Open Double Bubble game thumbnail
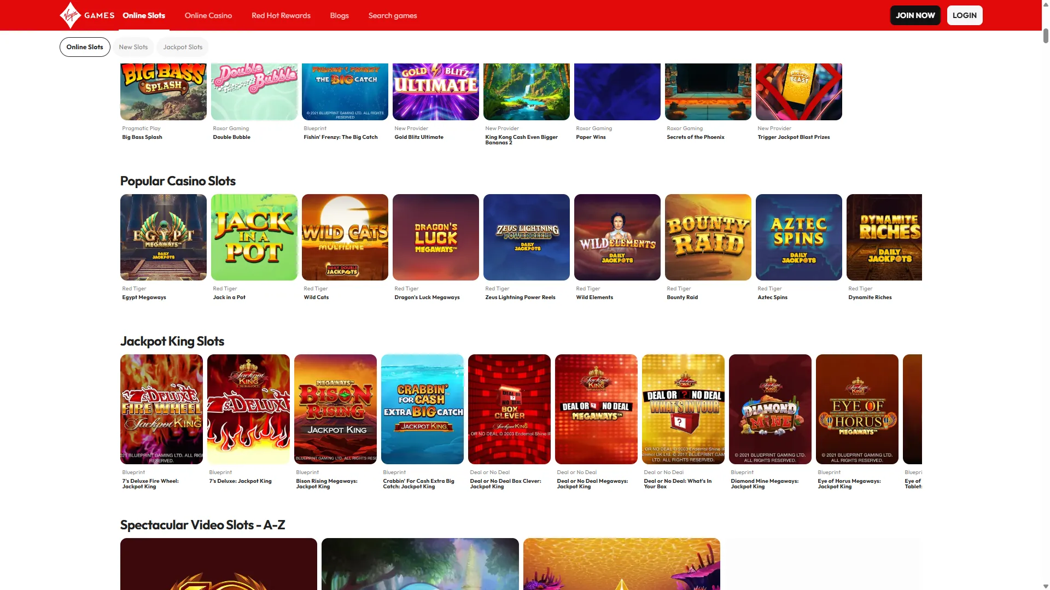Image resolution: width=1050 pixels, height=590 pixels. click(254, 92)
